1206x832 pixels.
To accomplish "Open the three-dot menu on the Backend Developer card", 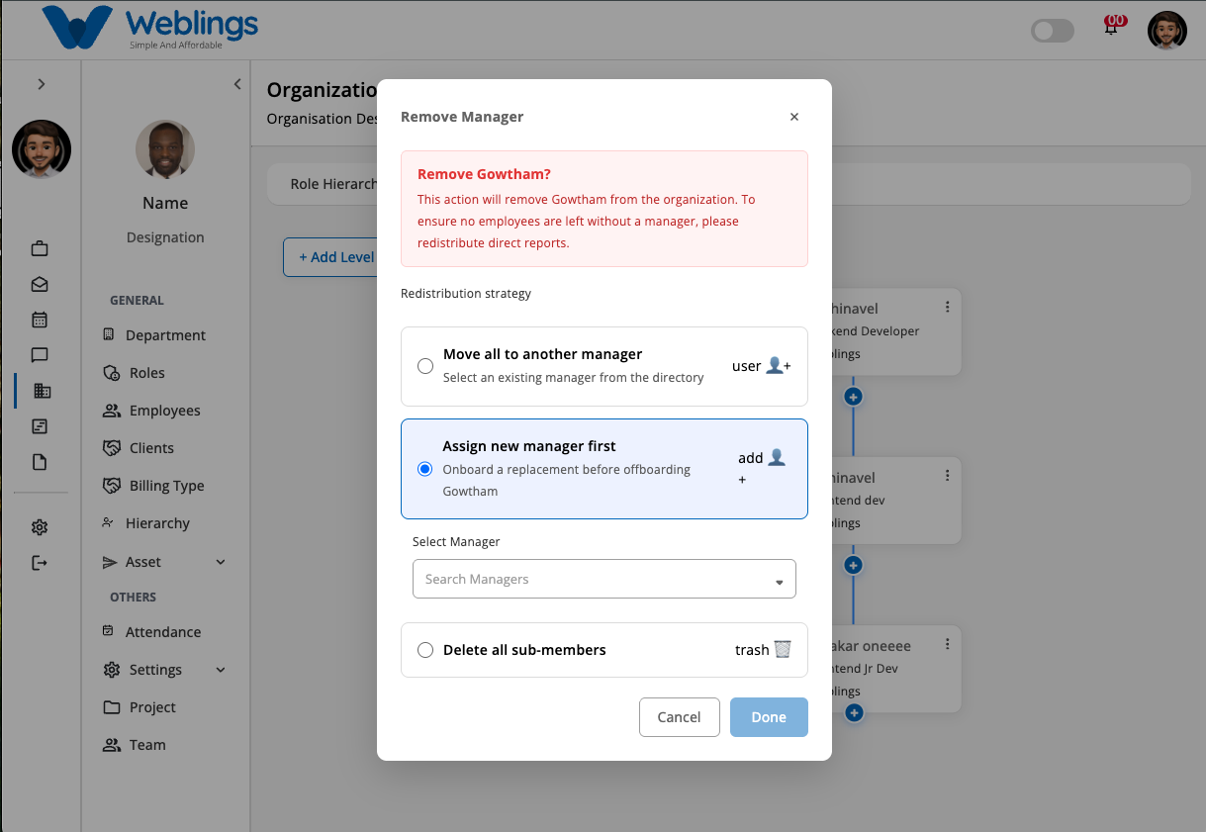I will coord(947,307).
